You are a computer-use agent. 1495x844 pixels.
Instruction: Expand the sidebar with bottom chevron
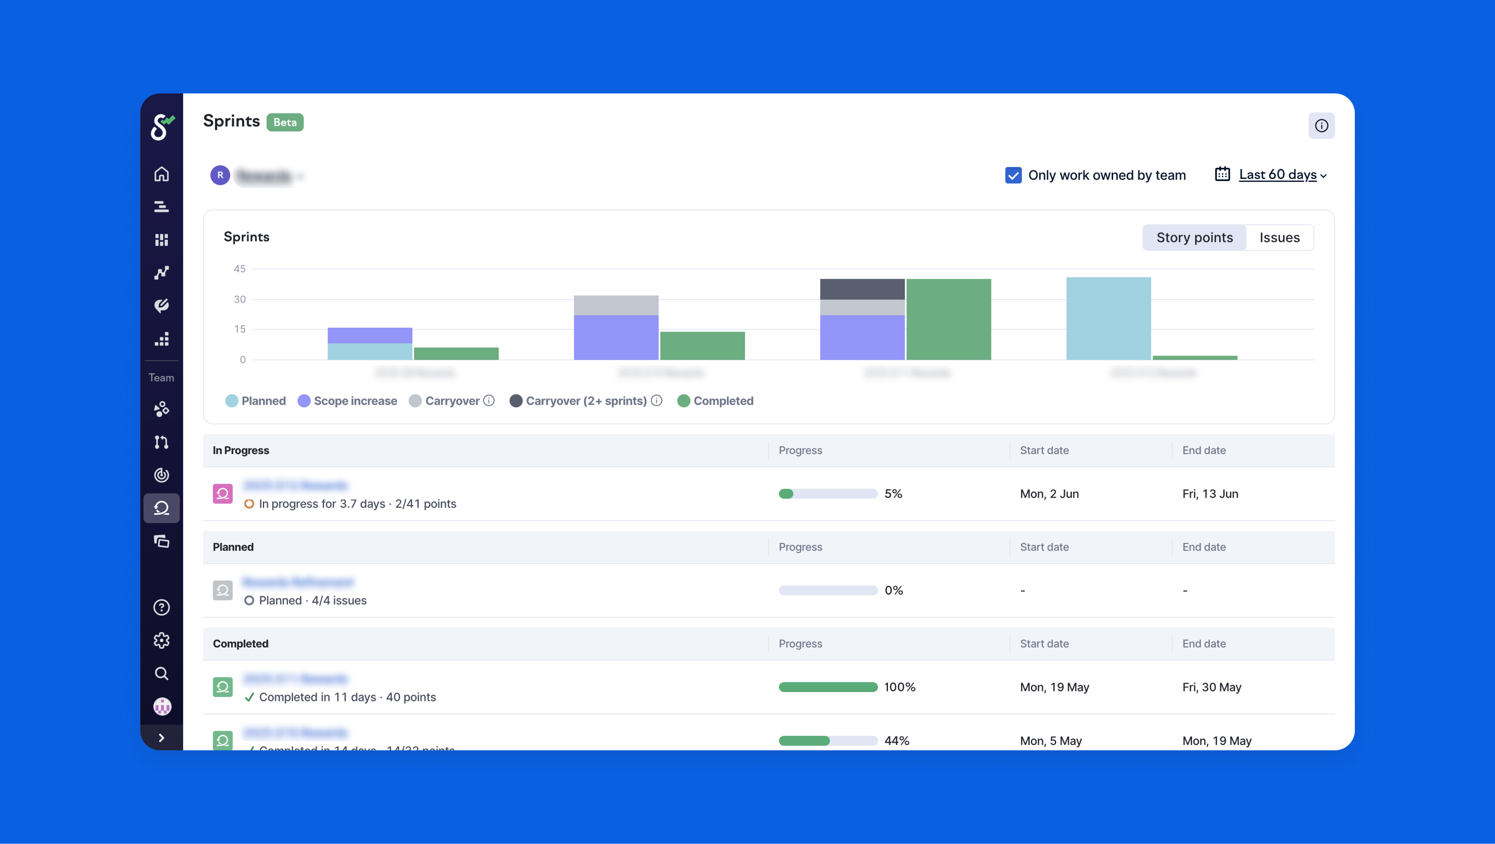pos(161,738)
